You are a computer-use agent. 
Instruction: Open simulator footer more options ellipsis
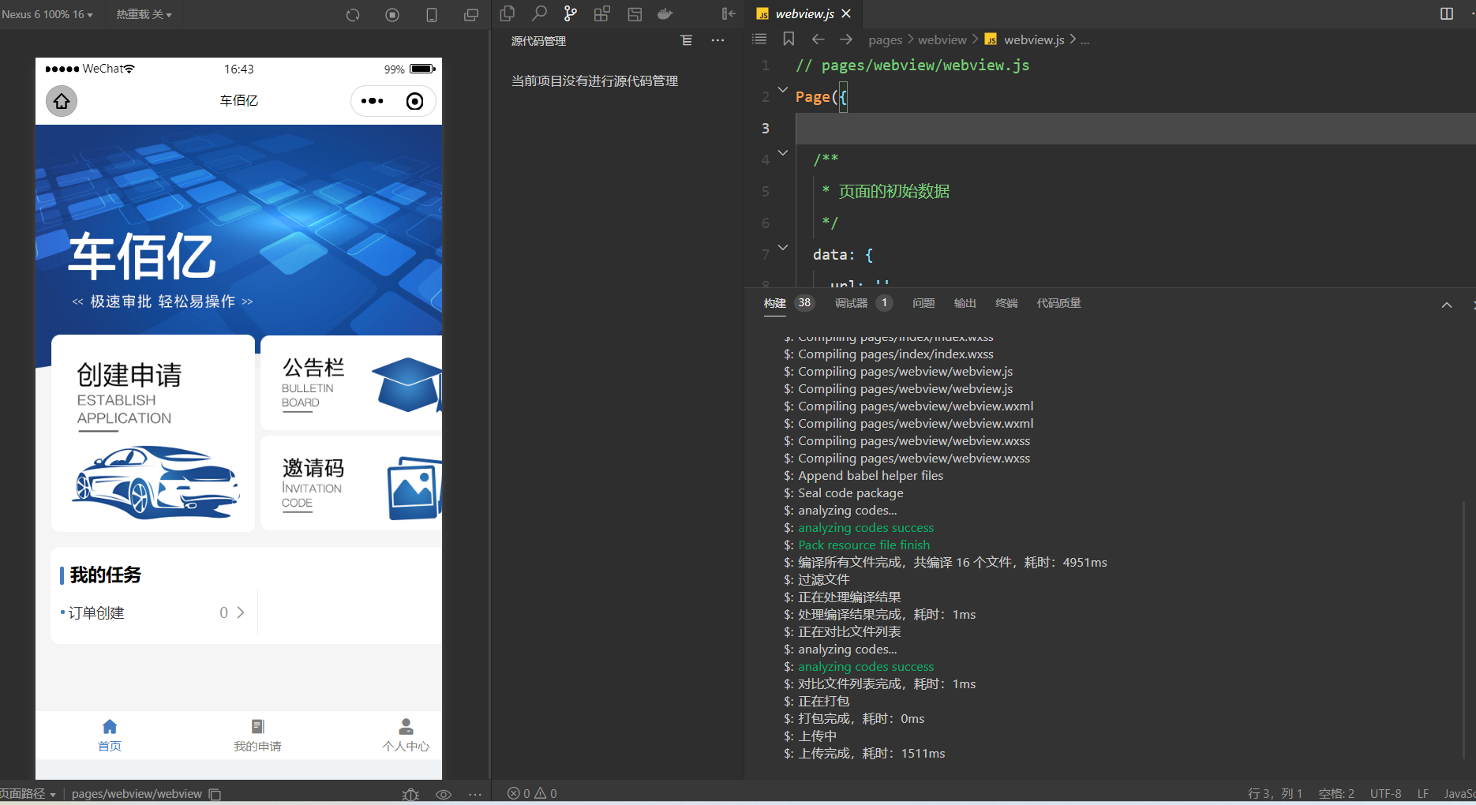tap(475, 794)
